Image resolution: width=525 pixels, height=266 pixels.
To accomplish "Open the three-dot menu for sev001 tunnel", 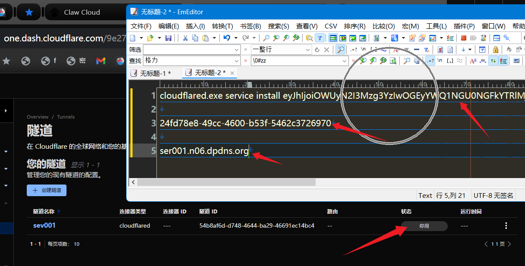I will pos(506,225).
